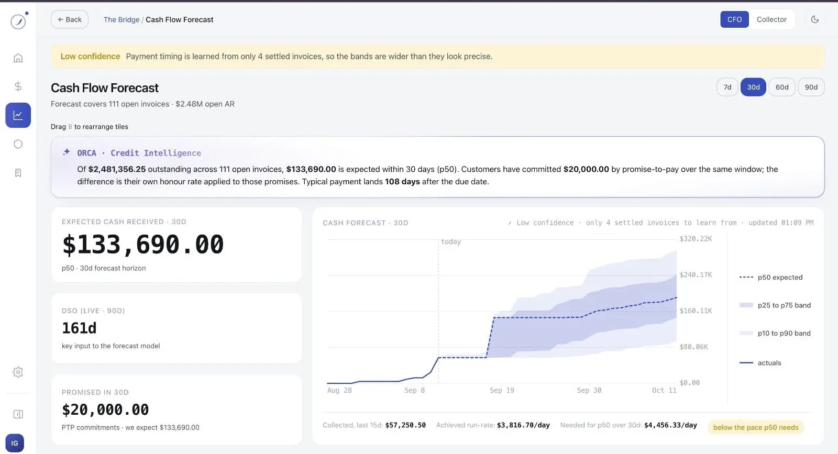Screen dimensions: 838x454
Task: Click the $133,690.00 expected cash value
Action: (143, 245)
